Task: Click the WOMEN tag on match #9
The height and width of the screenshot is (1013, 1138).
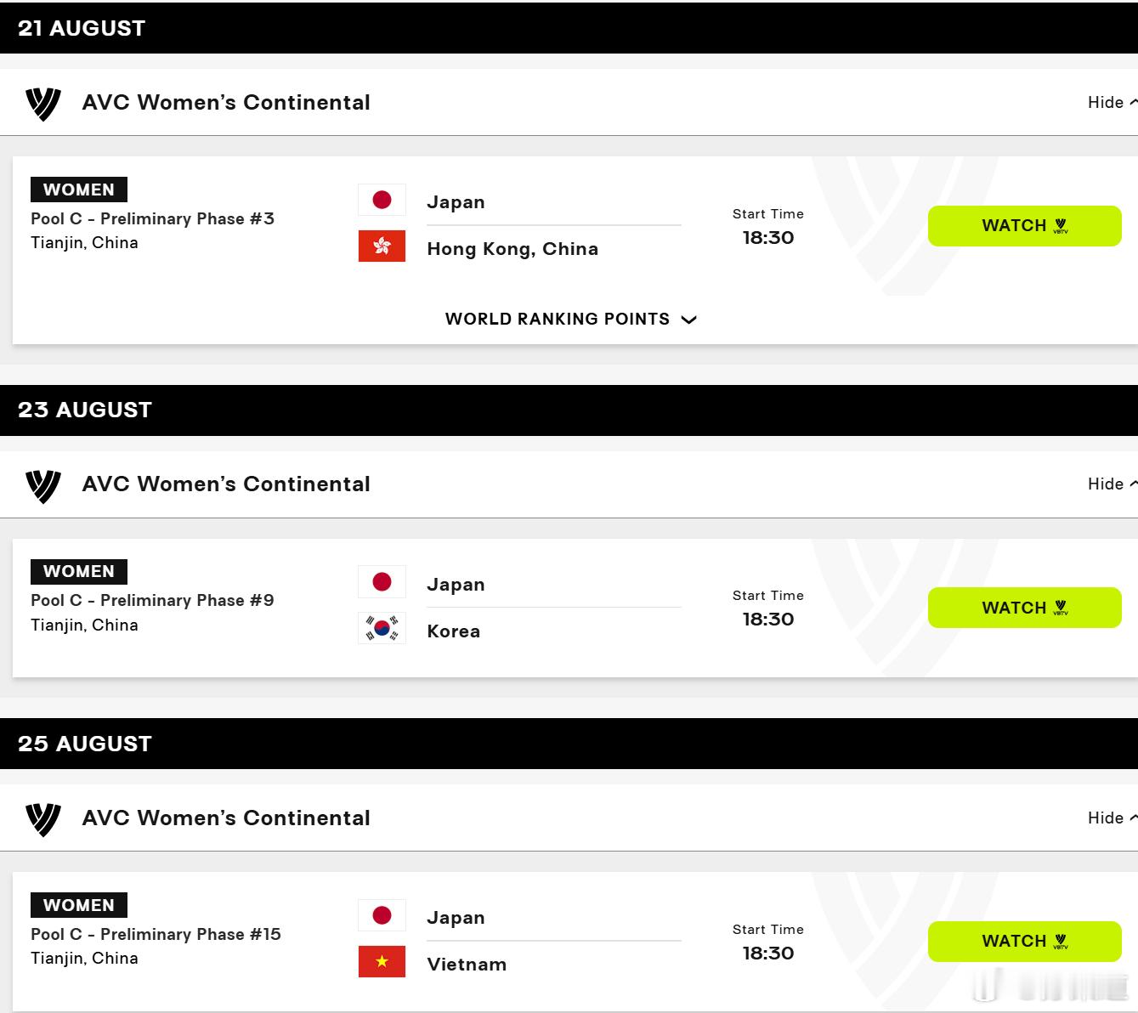Action: click(79, 571)
